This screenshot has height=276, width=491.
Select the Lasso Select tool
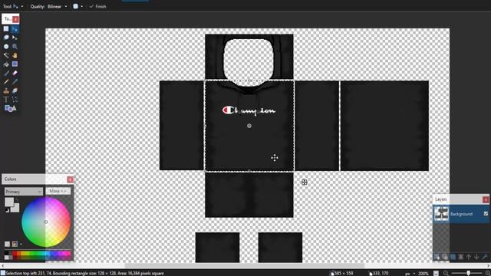coord(6,38)
